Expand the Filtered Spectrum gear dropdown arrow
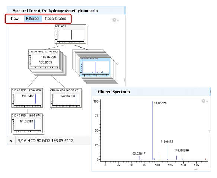Image resolution: width=217 pixels, height=178 pixels. pos(207,101)
